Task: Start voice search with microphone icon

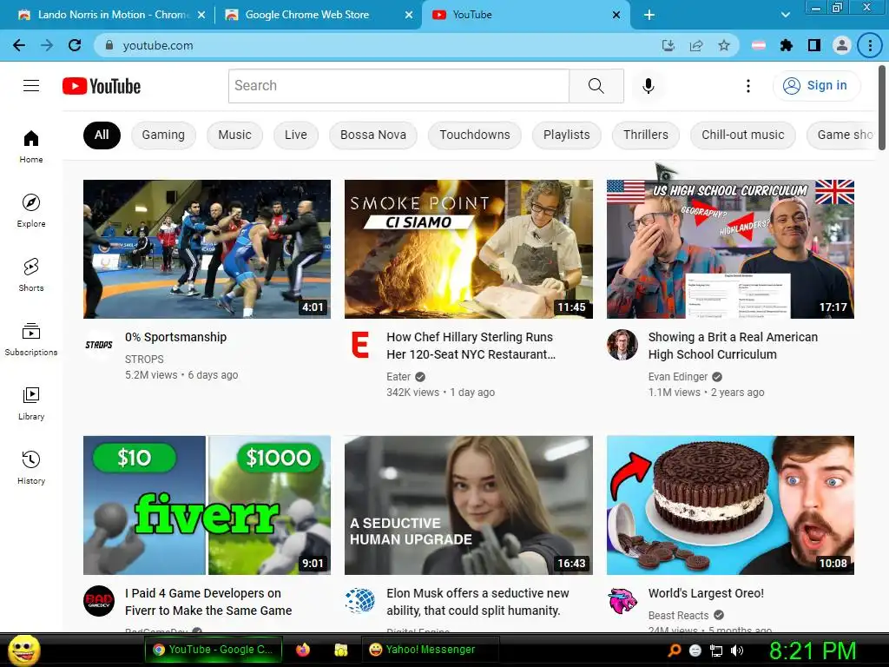Action: click(648, 86)
